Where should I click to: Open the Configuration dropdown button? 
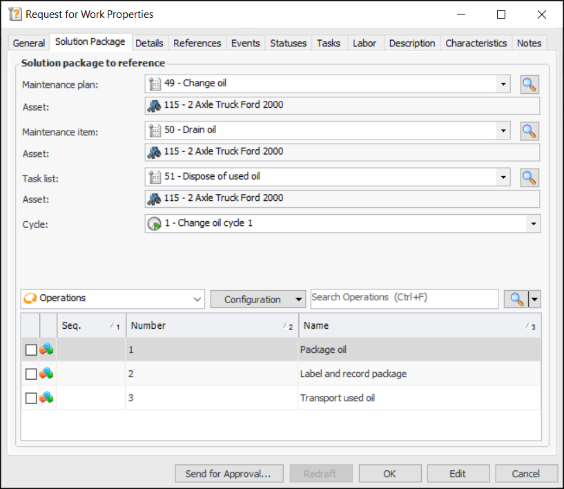(258, 299)
